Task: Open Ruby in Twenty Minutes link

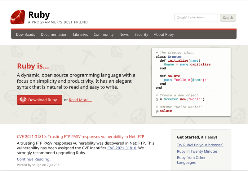Action: tap(197, 151)
